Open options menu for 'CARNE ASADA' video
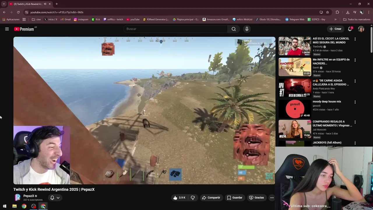This screenshot has height=210, width=373. coord(355,81)
